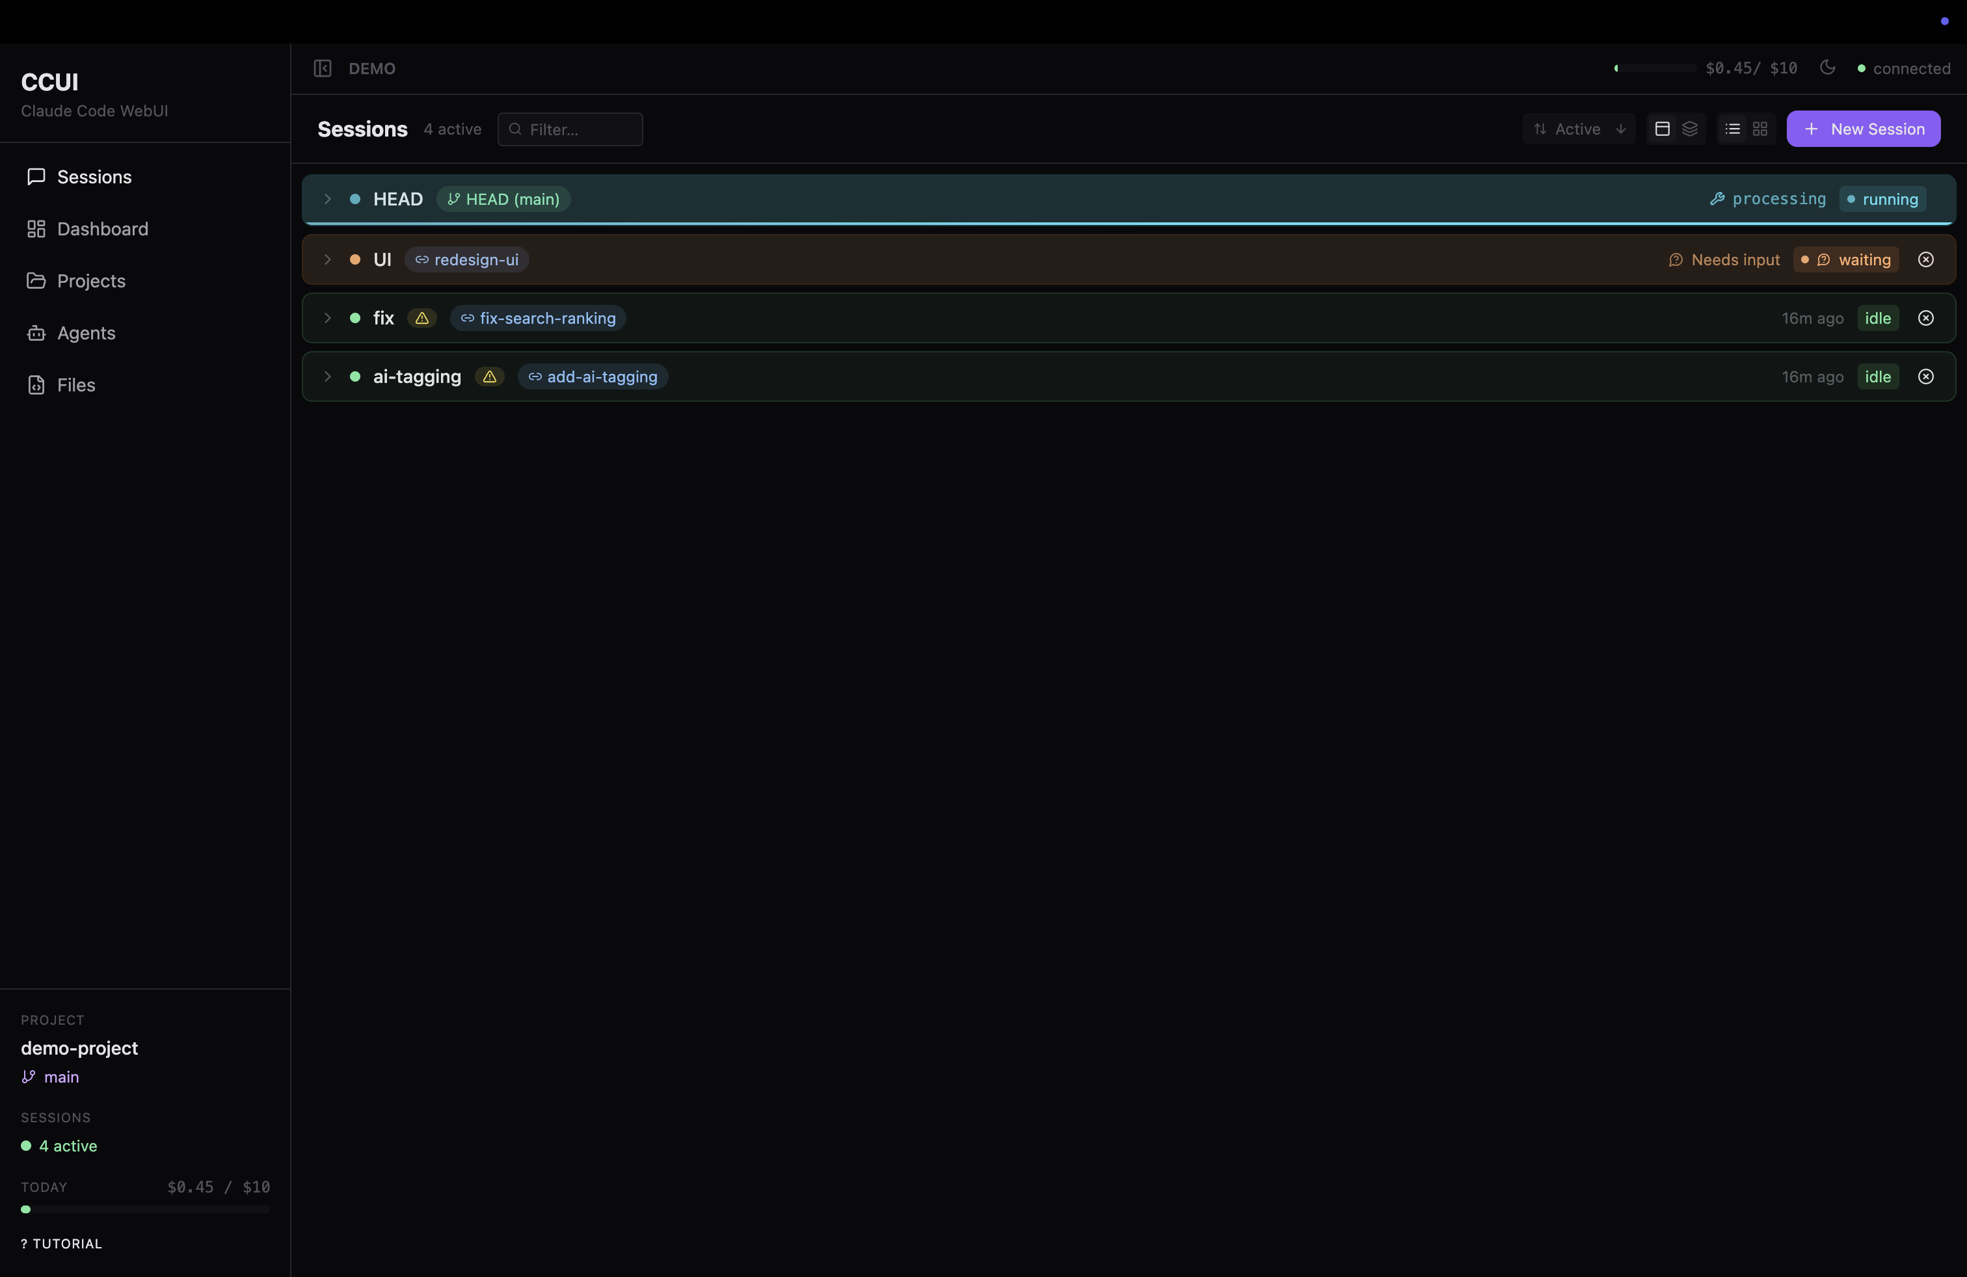Toggle dark mode with the moon icon
Screen dimensions: 1967x1277
pos(1828,68)
